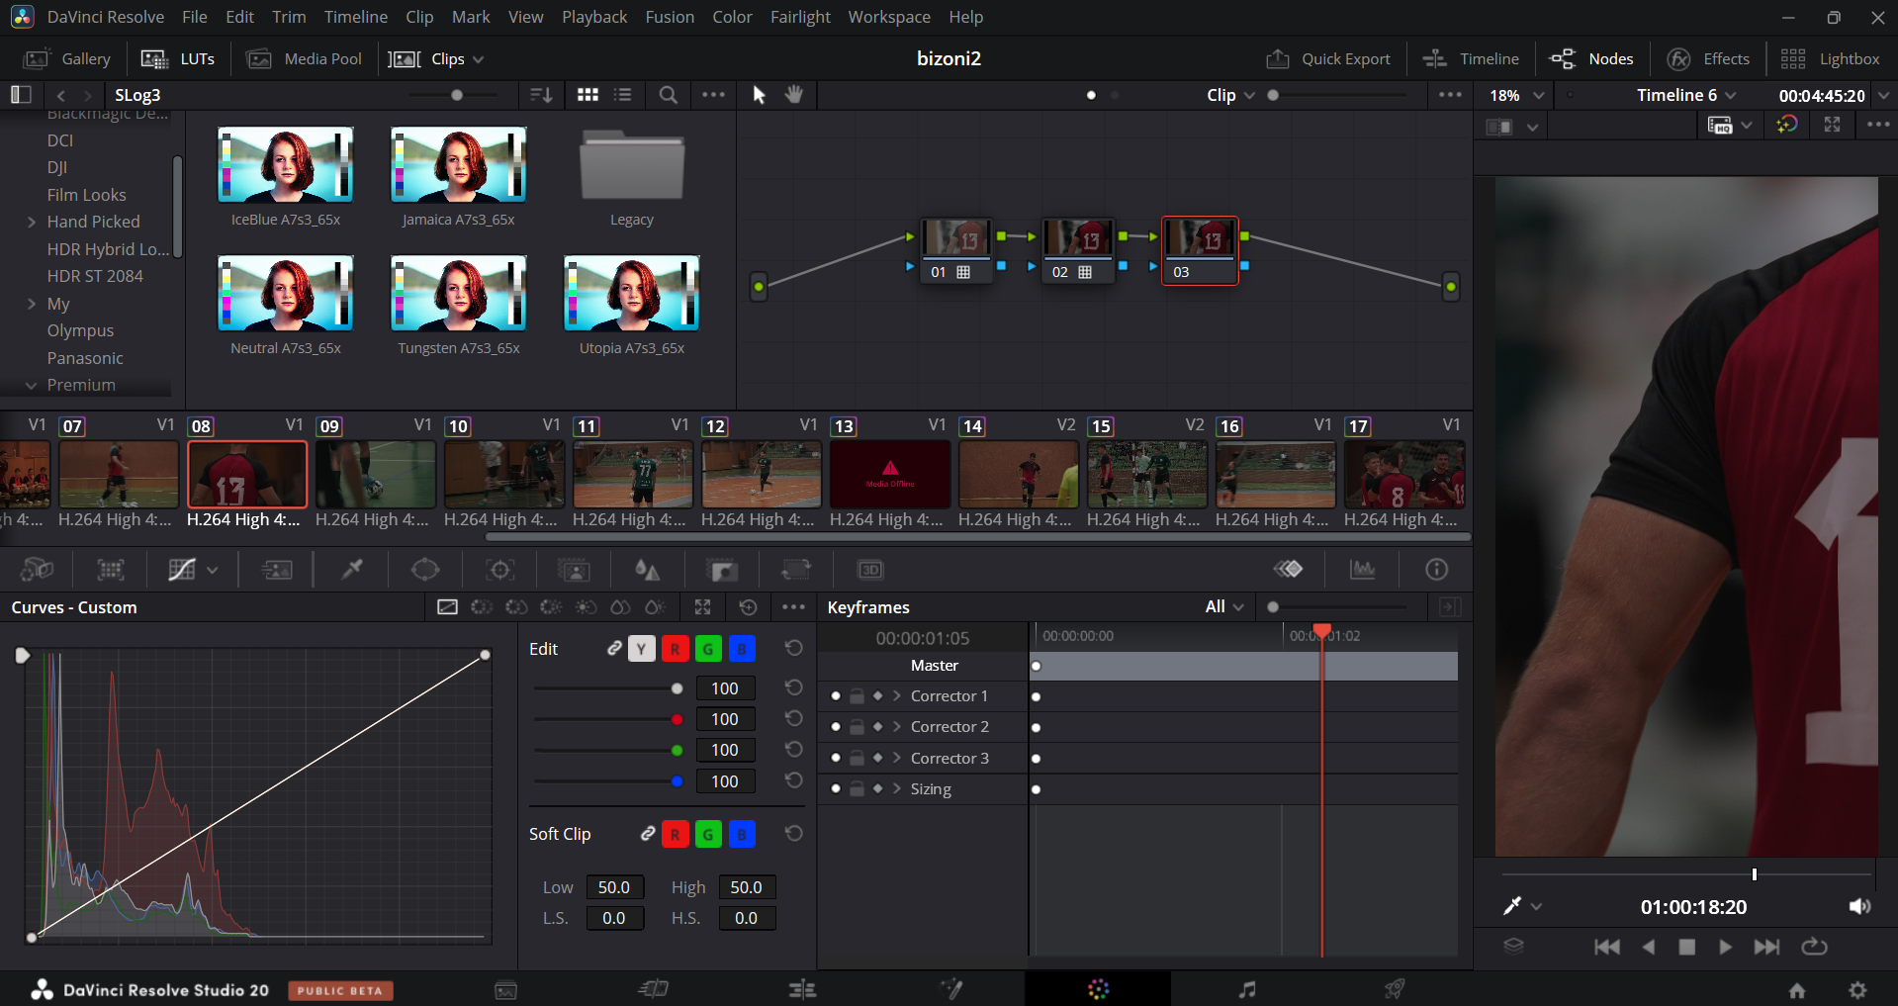The width and height of the screenshot is (1898, 1006).
Task: Toggle the LUTs browser
Action: (178, 59)
